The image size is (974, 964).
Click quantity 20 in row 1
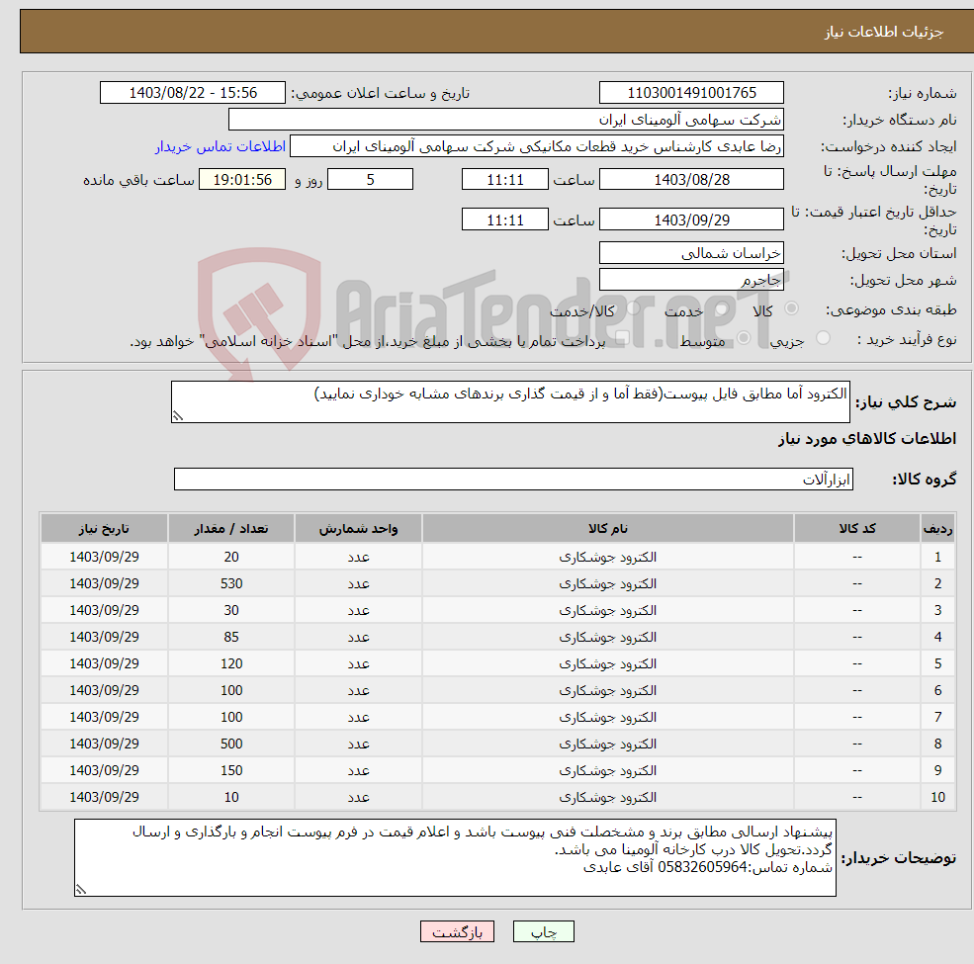[231, 557]
